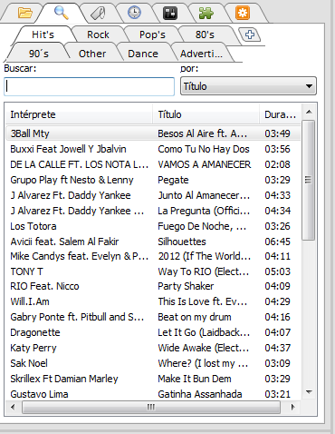Click the horizontal scrollbar right arrow
The height and width of the screenshot is (434, 335).
[292, 407]
